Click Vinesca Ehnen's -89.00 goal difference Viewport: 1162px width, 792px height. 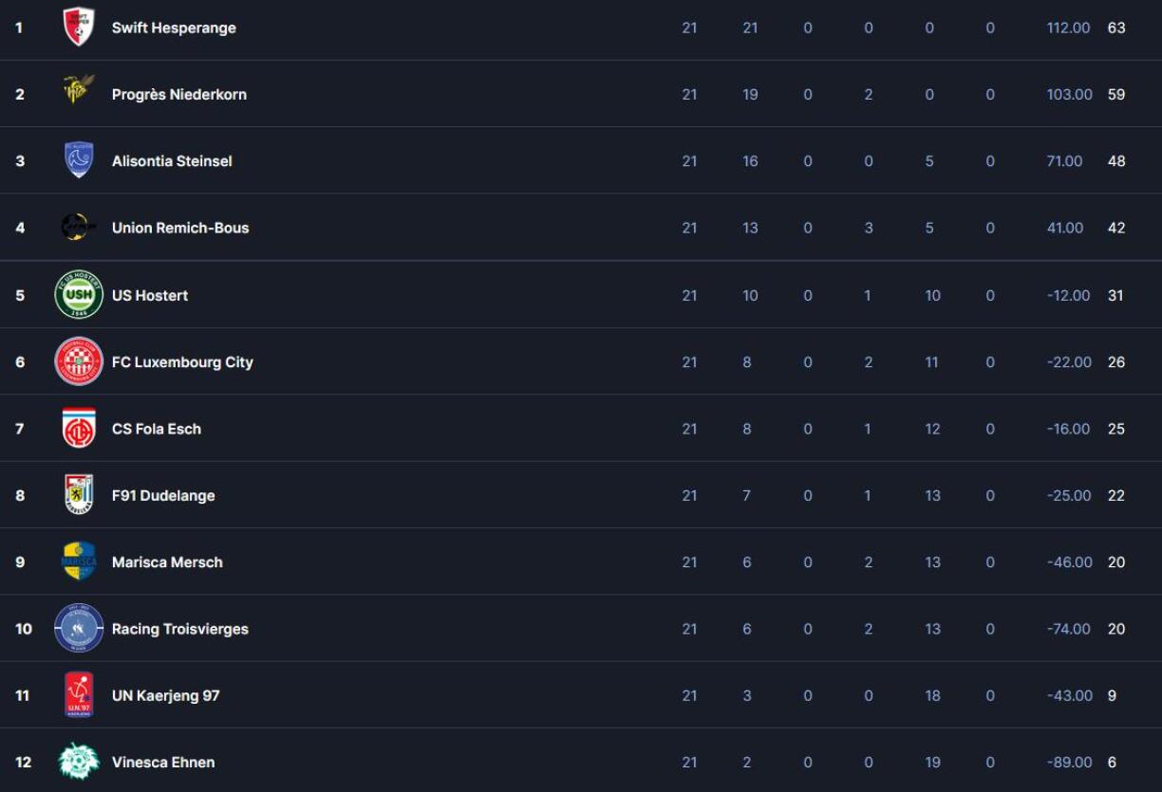coord(1069,763)
